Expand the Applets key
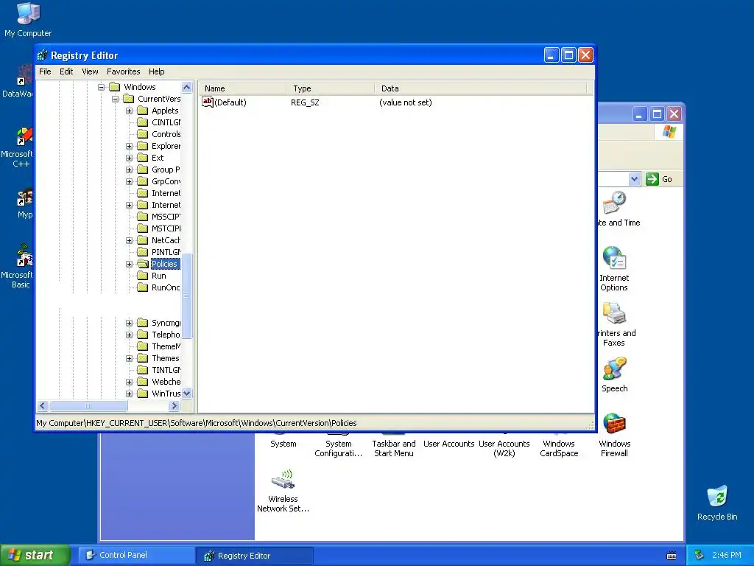Screen dimensions: 754x566 point(129,111)
